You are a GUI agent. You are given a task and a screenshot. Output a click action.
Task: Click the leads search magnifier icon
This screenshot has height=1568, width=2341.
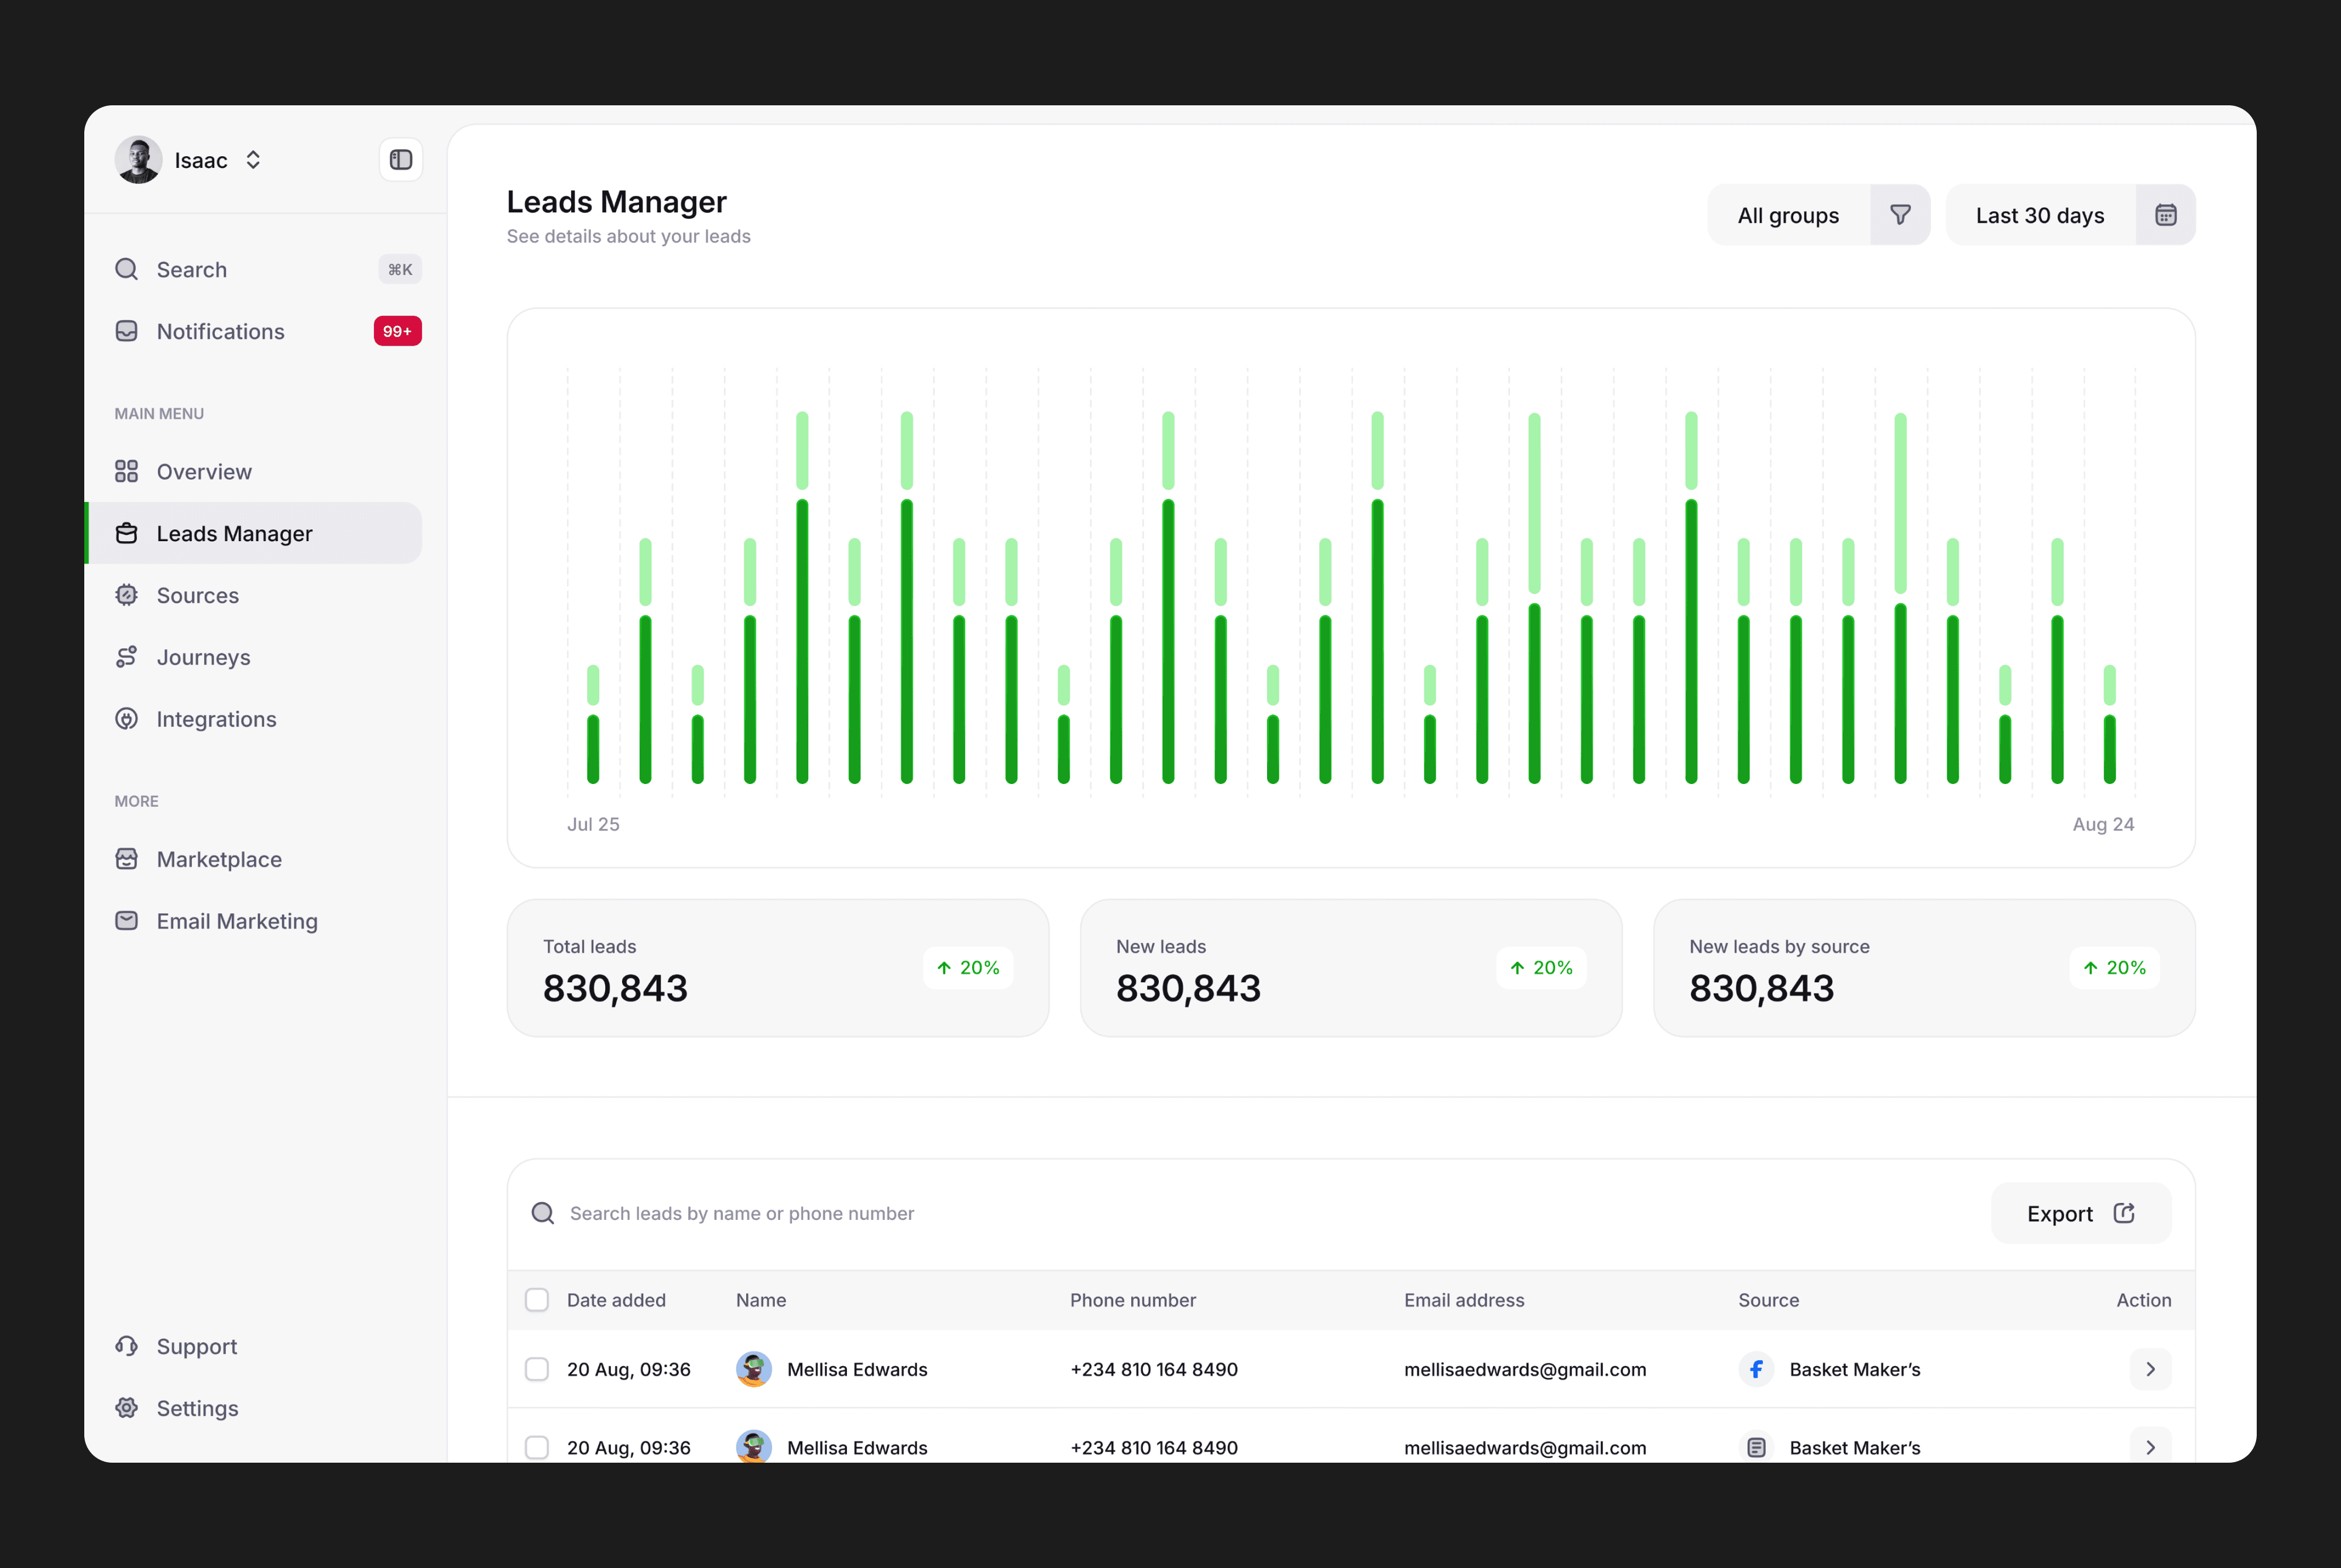pos(543,1213)
